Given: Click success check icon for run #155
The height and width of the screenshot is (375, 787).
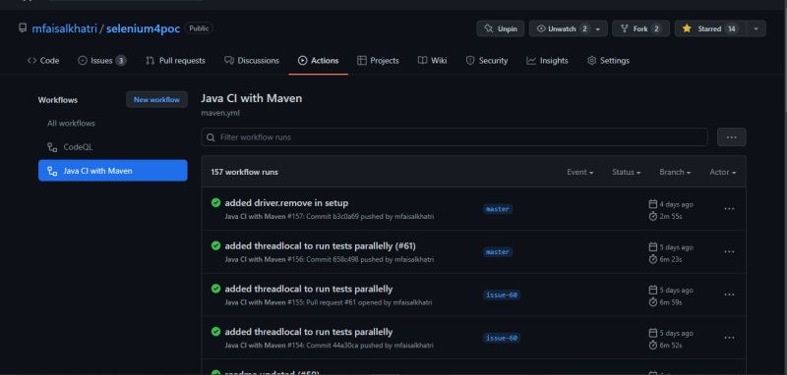Looking at the screenshot, I should pos(215,289).
